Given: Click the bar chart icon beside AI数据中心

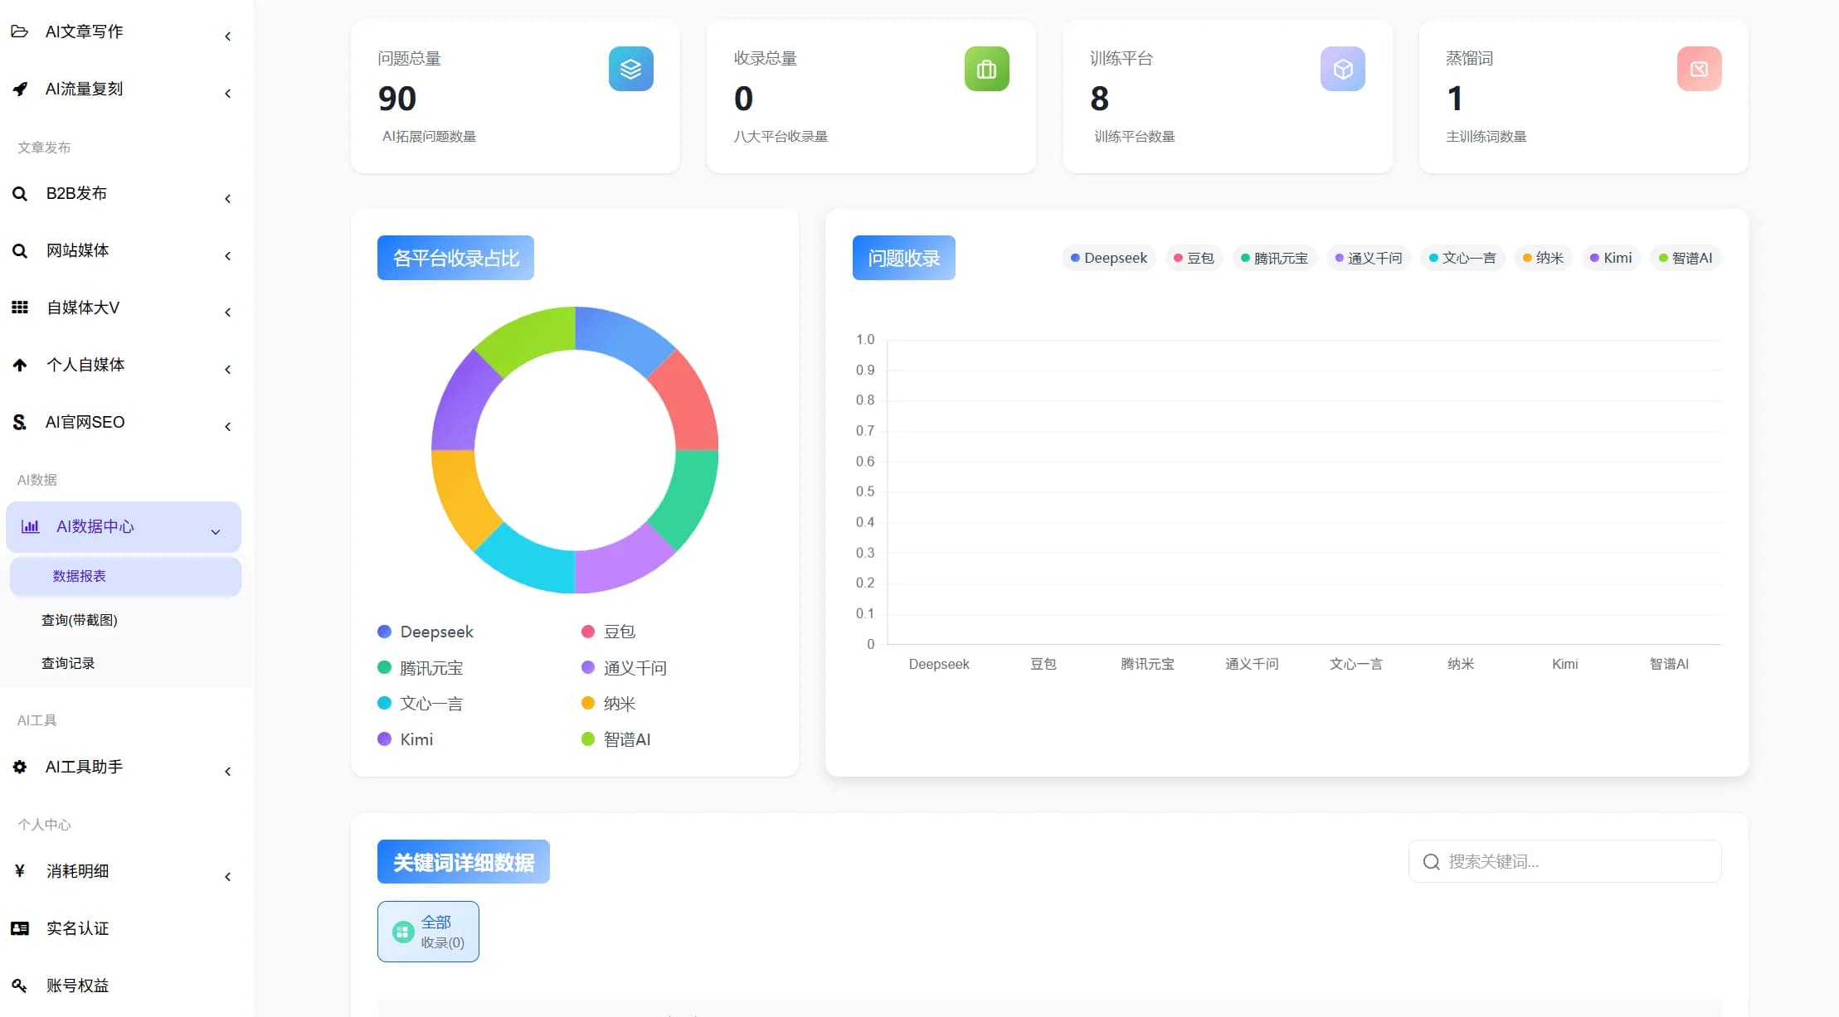Looking at the screenshot, I should [31, 526].
